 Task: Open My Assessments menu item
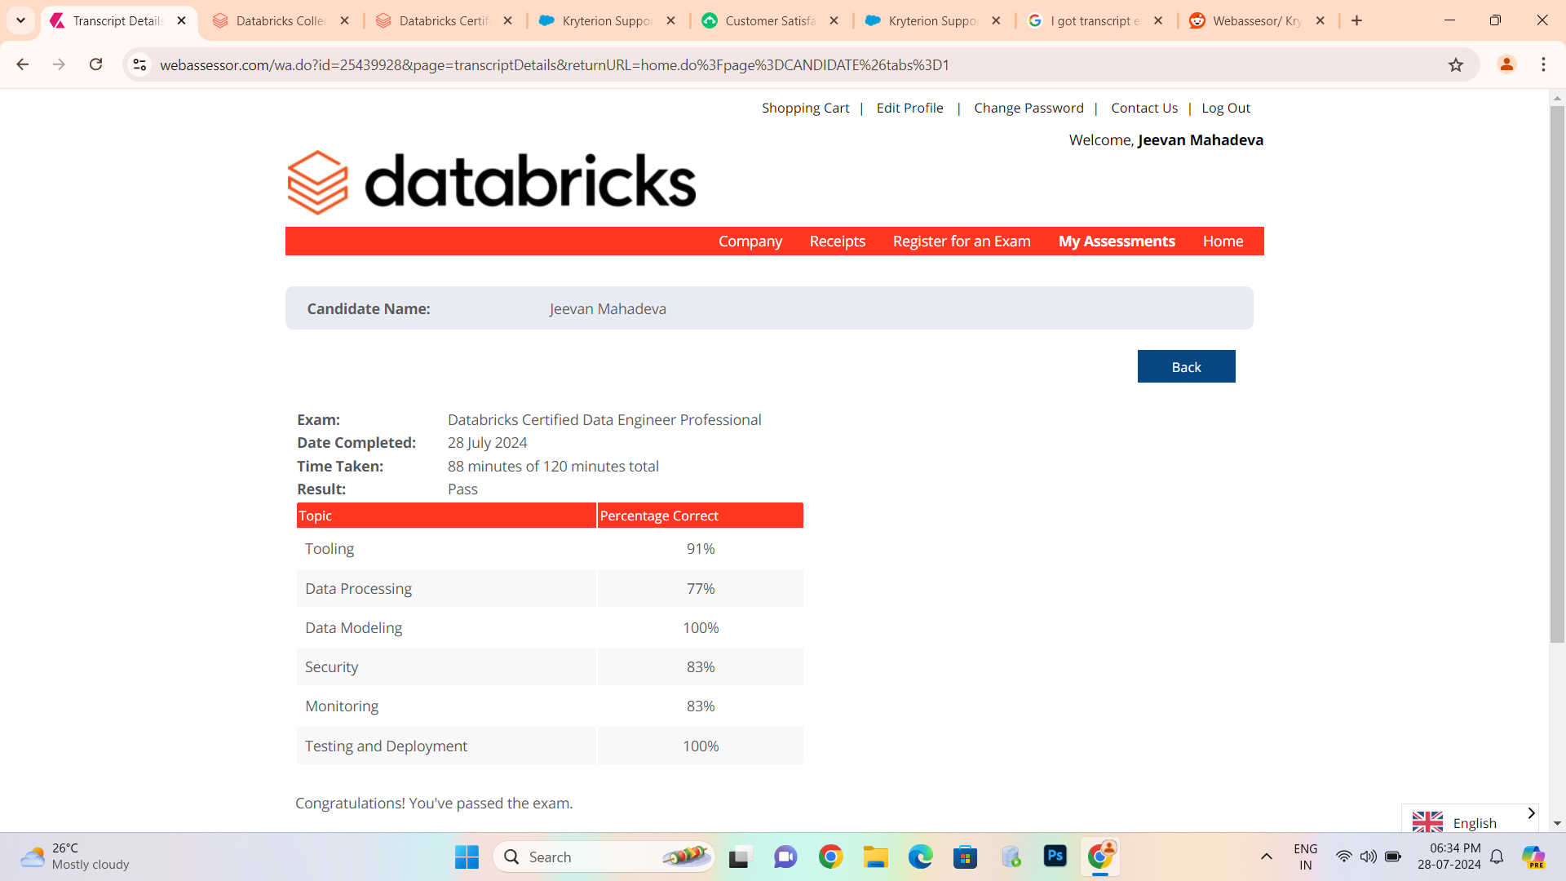click(1117, 241)
